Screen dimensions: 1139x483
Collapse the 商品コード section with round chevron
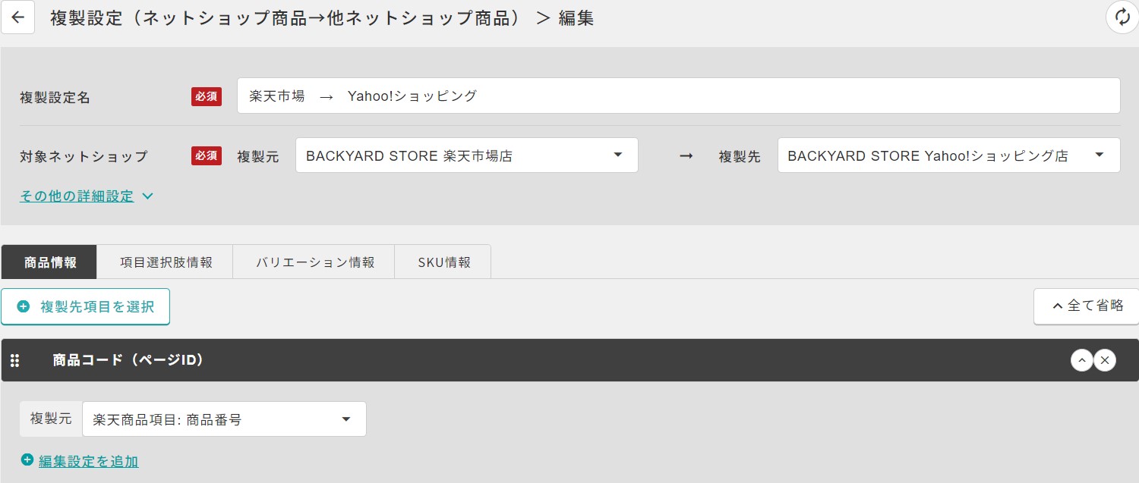point(1082,360)
